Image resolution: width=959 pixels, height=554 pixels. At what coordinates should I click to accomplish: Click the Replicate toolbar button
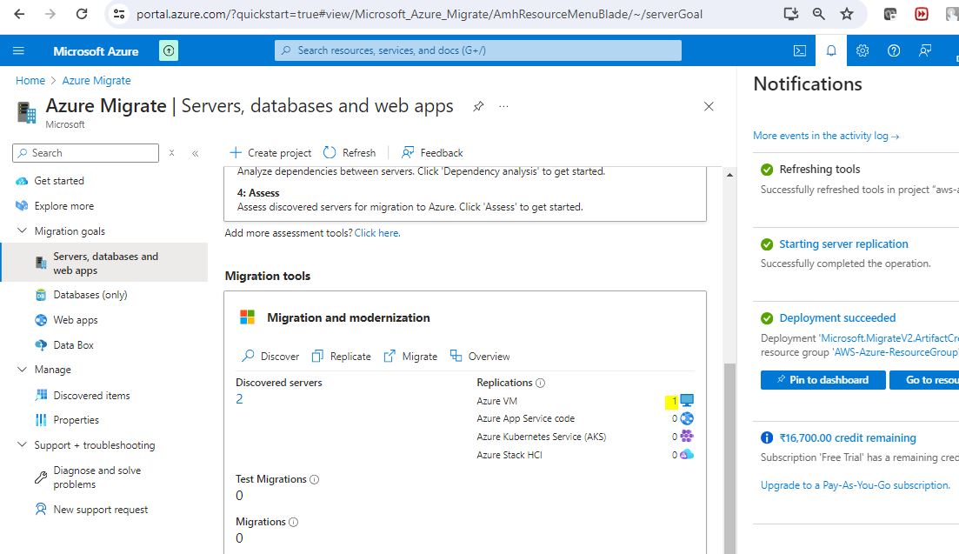[342, 357]
